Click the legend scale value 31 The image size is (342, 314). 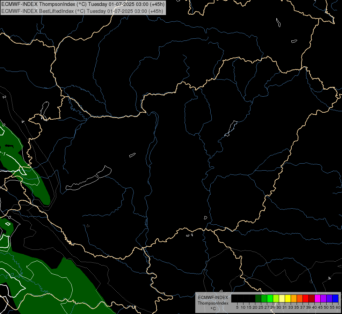click(x=285, y=307)
